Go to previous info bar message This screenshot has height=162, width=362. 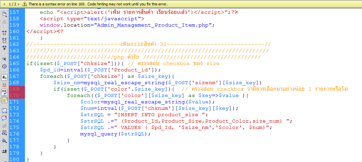[x=4, y=4]
